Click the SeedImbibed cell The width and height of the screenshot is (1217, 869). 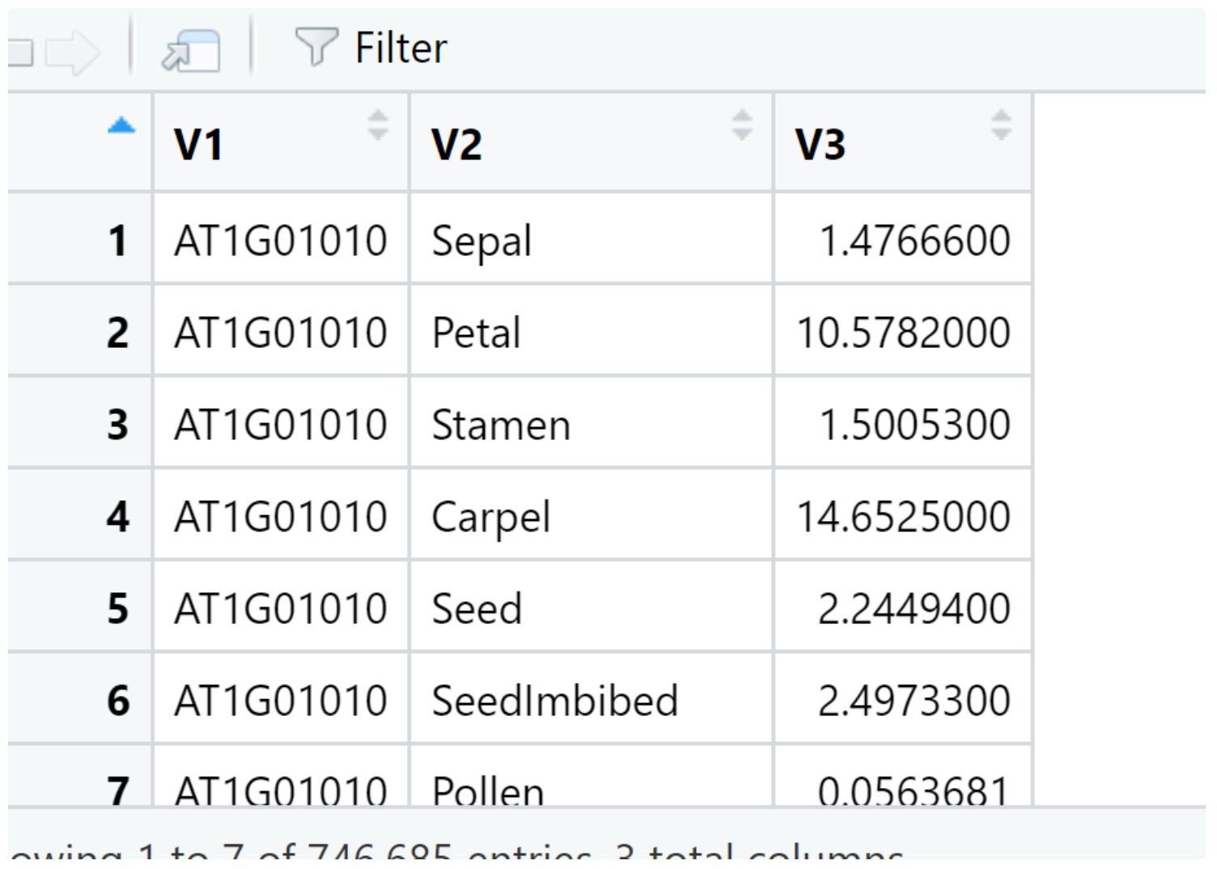coord(554,701)
